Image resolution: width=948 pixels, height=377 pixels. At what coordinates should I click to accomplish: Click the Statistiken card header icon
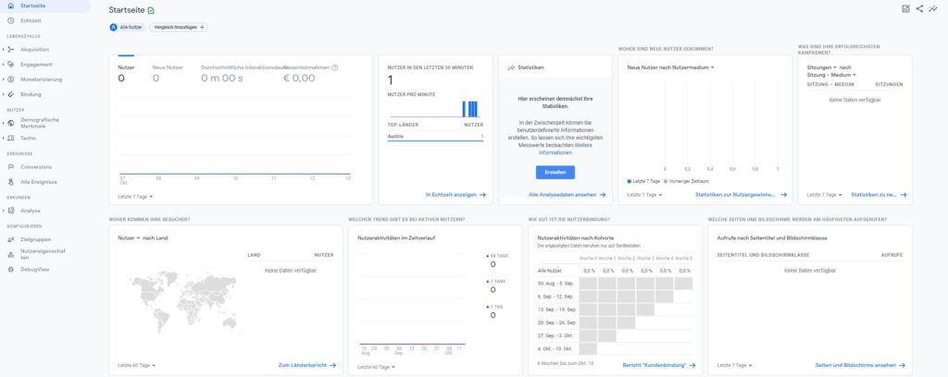tap(511, 67)
